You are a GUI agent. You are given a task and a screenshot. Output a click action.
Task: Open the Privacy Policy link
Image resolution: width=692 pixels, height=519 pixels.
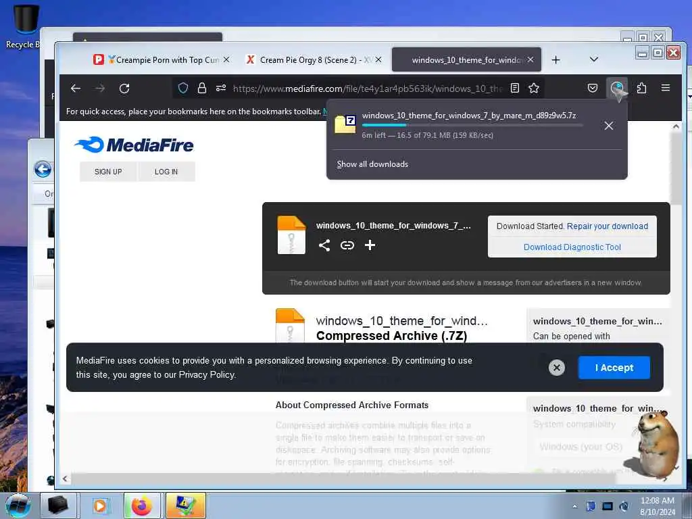pos(207,374)
